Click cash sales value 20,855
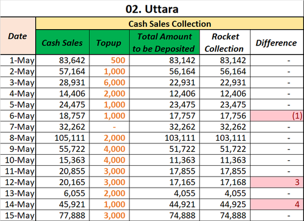This screenshot has height=221, width=304. click(x=63, y=171)
